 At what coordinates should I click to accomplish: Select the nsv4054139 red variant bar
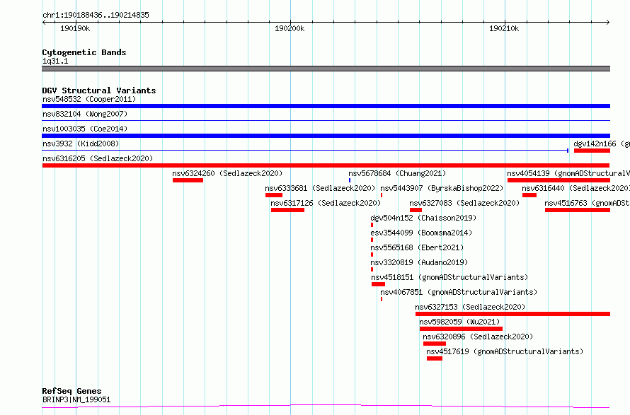(x=559, y=180)
